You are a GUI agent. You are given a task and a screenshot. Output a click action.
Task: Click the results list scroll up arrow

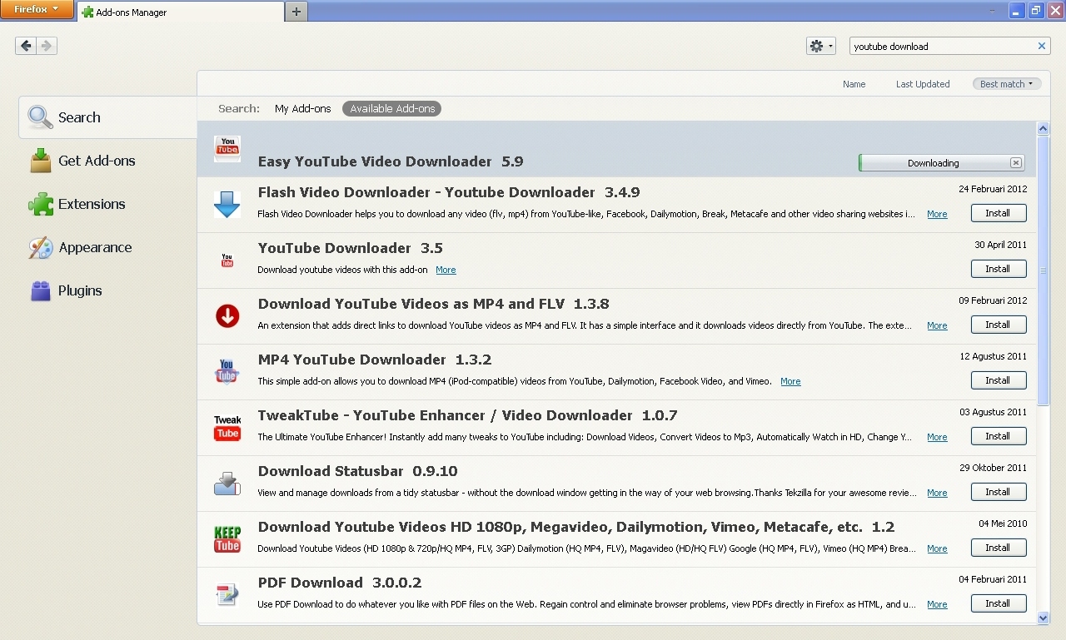(x=1044, y=129)
